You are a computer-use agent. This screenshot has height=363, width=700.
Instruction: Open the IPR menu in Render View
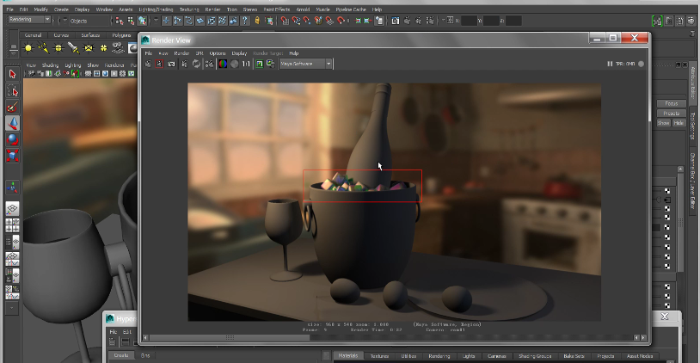click(200, 53)
